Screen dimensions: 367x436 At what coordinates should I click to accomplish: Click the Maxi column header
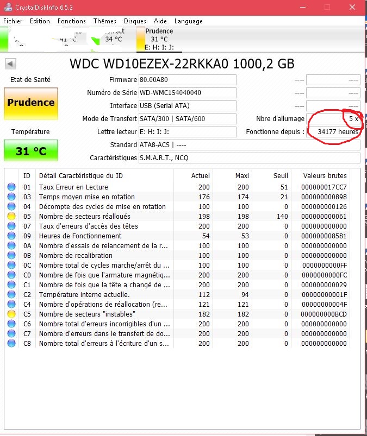pyautogui.click(x=233, y=176)
